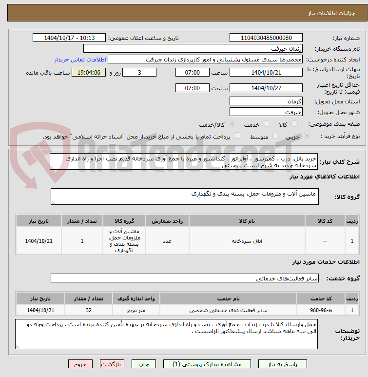Click the quantity 32 cell
The width and height of the screenshot is (368, 377).
coord(88,310)
